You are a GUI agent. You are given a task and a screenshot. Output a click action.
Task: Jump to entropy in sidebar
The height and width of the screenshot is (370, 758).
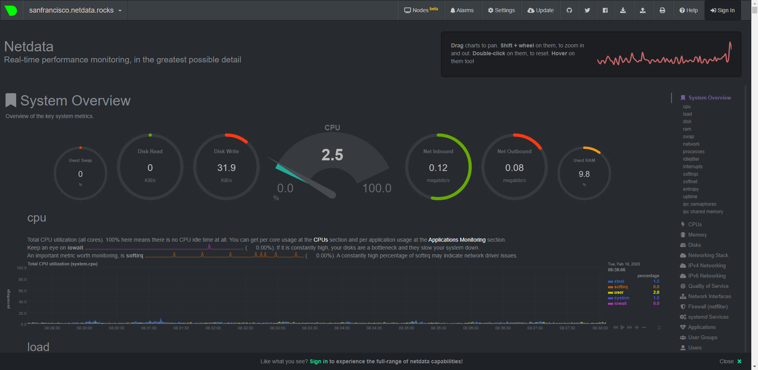coord(690,189)
